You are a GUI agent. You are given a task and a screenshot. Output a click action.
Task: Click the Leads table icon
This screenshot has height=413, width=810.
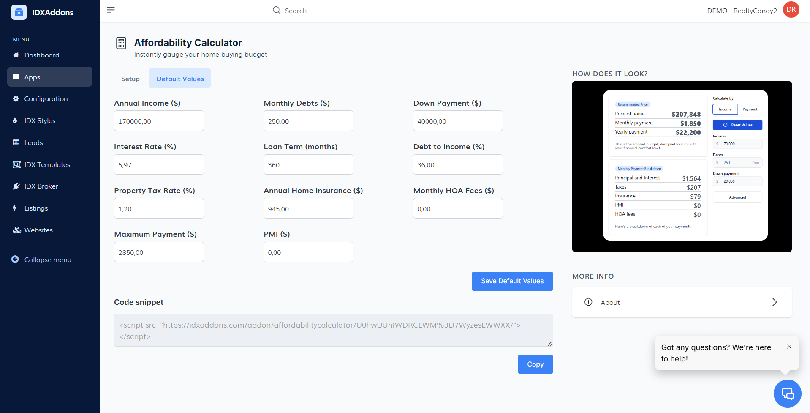(x=16, y=142)
